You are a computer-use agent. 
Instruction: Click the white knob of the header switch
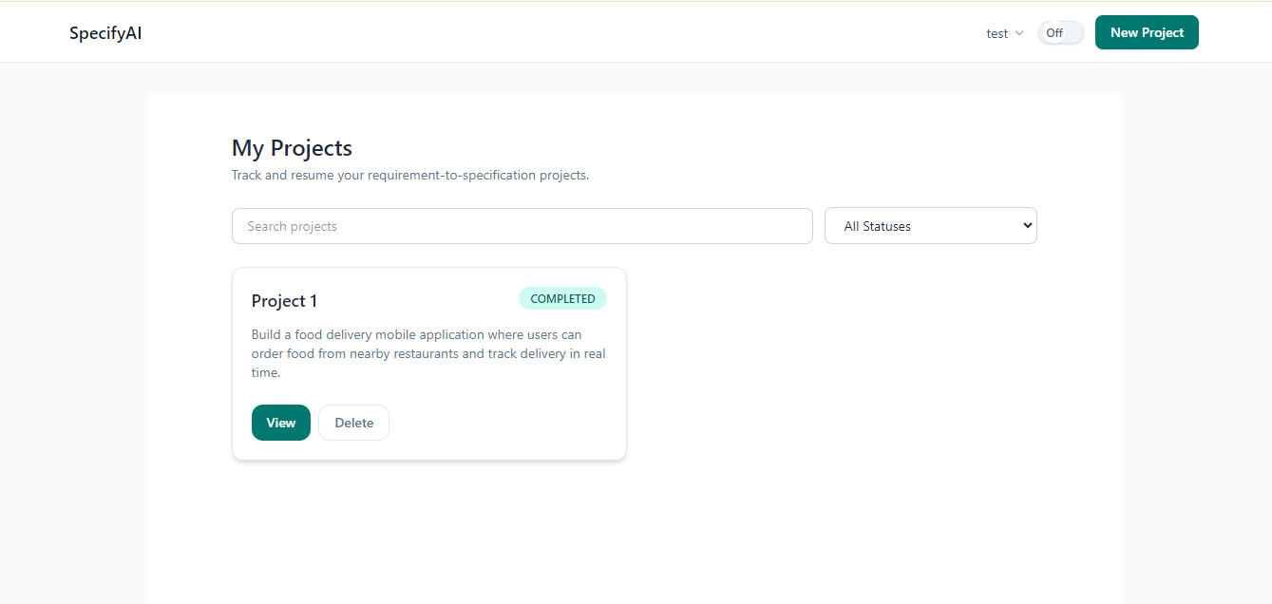point(1053,32)
